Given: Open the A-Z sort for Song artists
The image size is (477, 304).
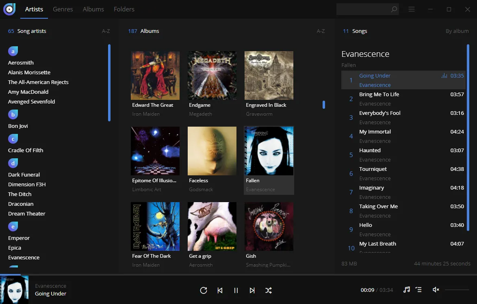Looking at the screenshot, I should pos(106,31).
